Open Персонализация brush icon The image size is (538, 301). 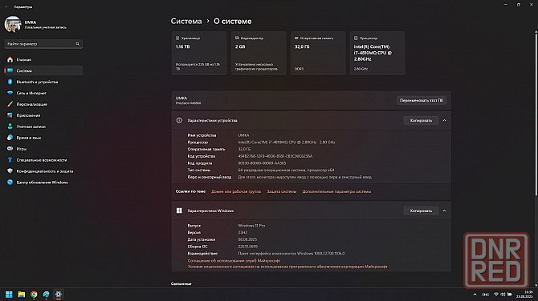coord(10,104)
